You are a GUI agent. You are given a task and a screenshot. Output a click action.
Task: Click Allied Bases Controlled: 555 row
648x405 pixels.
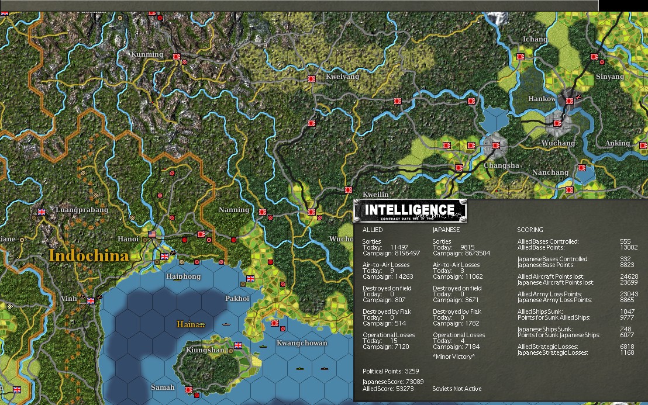574,241
